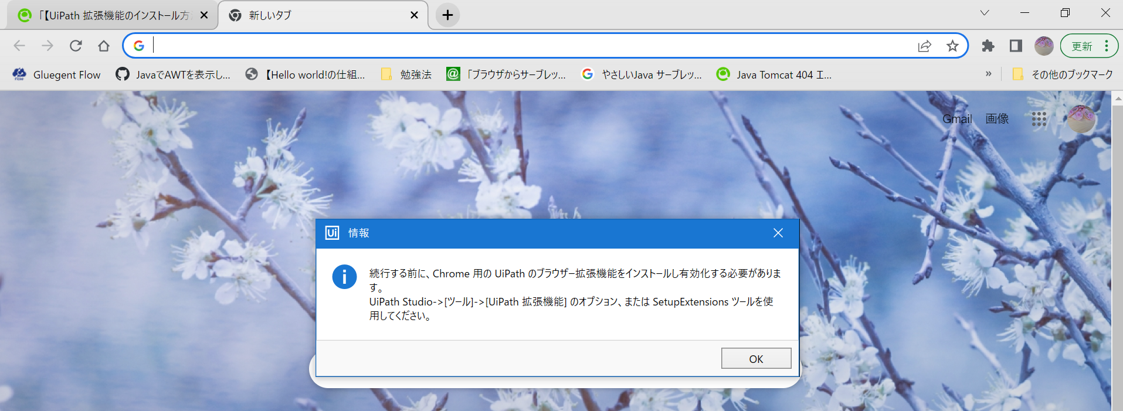
Task: Open the Google apps grid icon
Action: (x=1039, y=119)
